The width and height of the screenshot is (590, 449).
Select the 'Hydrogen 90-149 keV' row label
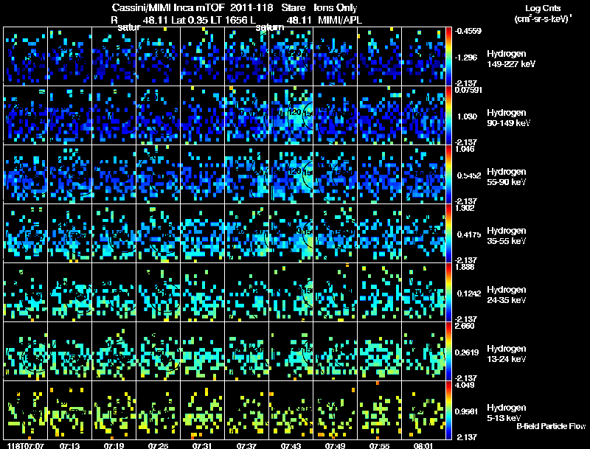508,118
